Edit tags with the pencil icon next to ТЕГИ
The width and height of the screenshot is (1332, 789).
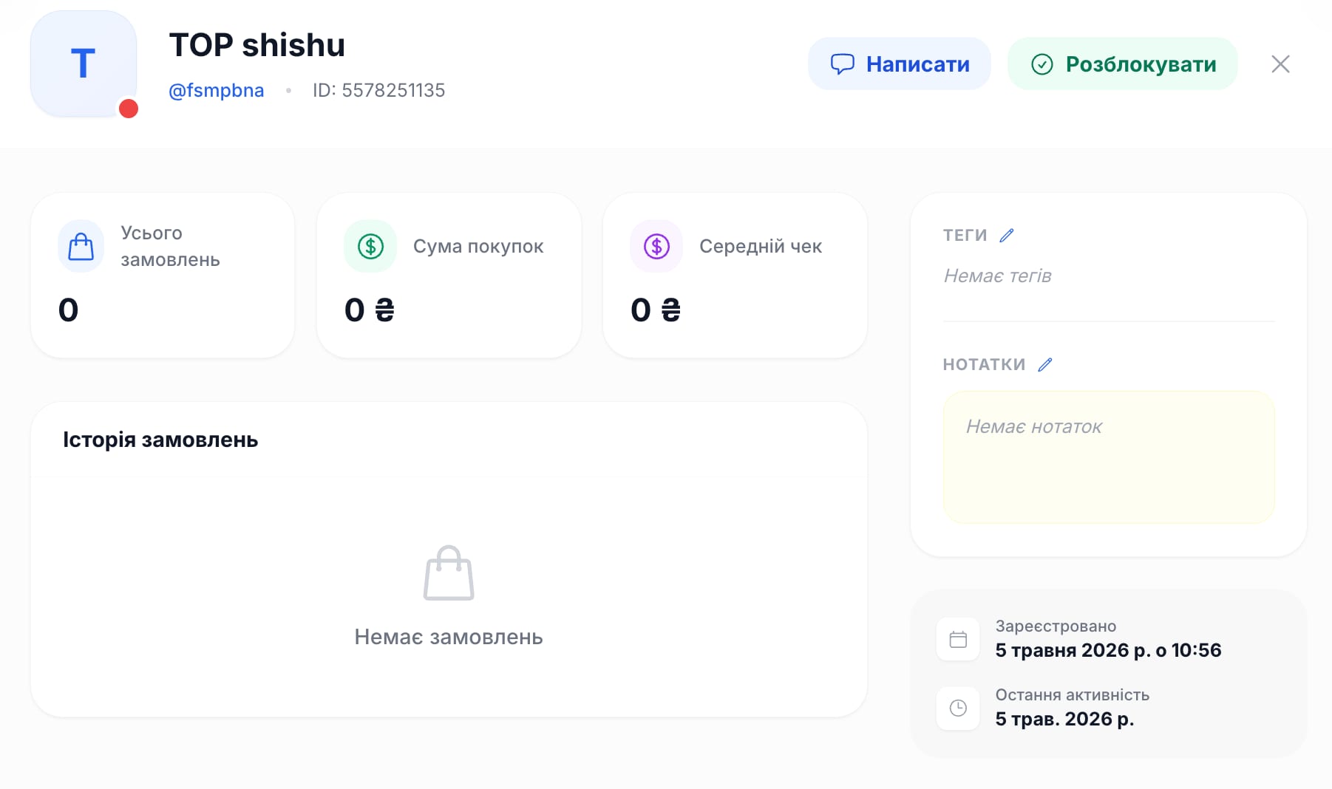point(1007,235)
